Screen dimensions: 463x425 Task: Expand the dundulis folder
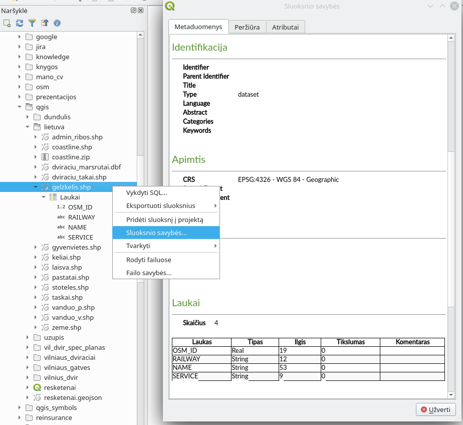coord(28,117)
